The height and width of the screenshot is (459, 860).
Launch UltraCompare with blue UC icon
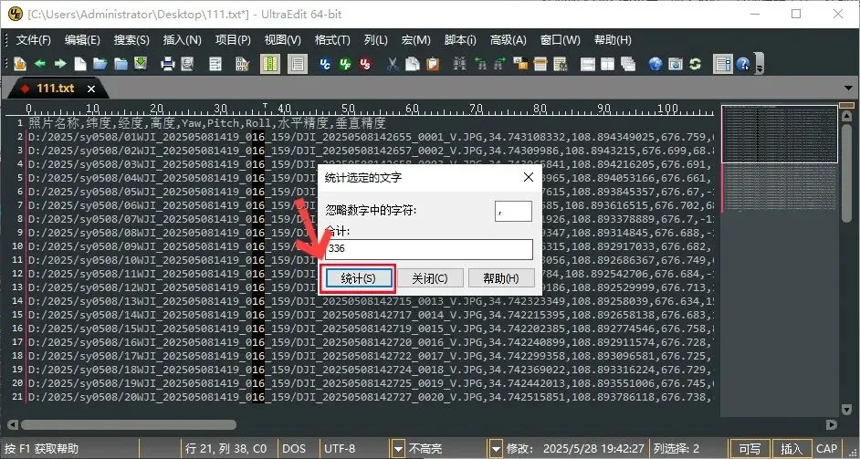point(325,64)
